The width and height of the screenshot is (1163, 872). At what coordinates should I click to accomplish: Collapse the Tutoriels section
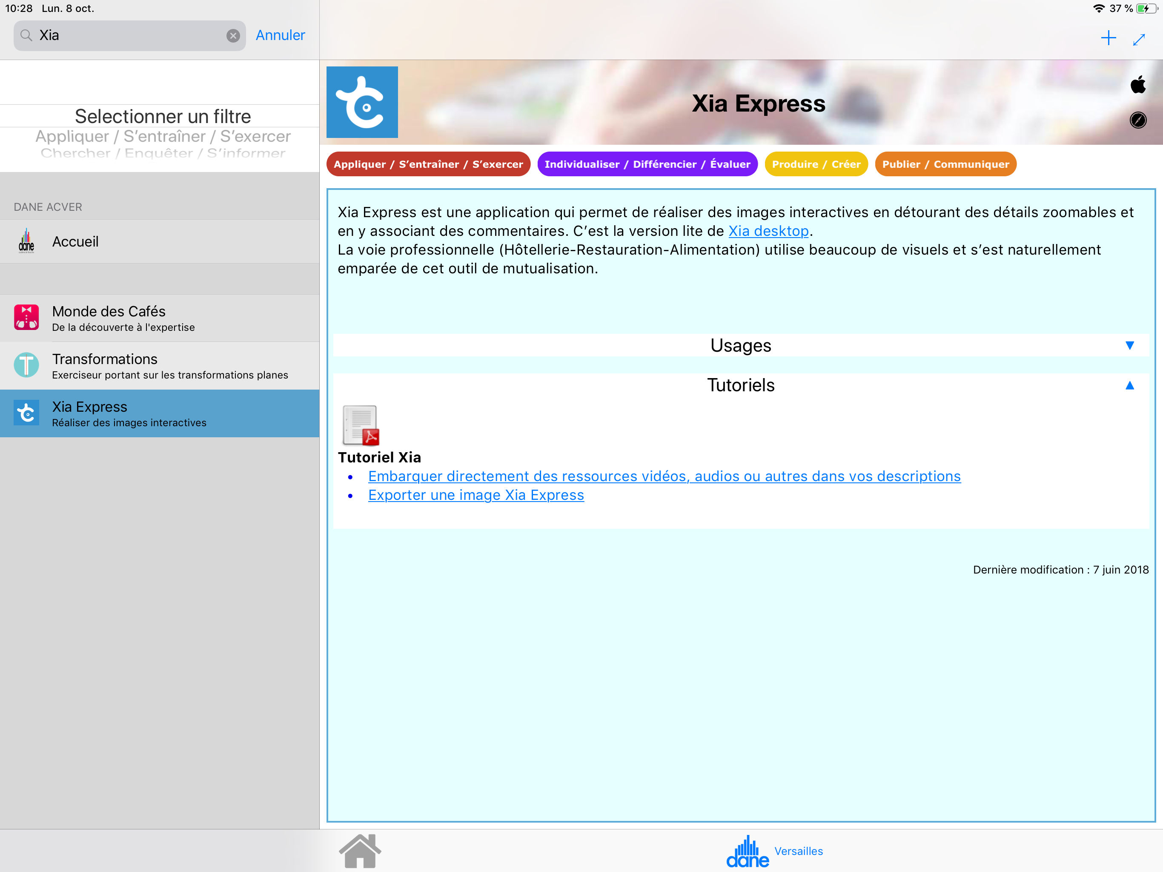tap(1129, 385)
